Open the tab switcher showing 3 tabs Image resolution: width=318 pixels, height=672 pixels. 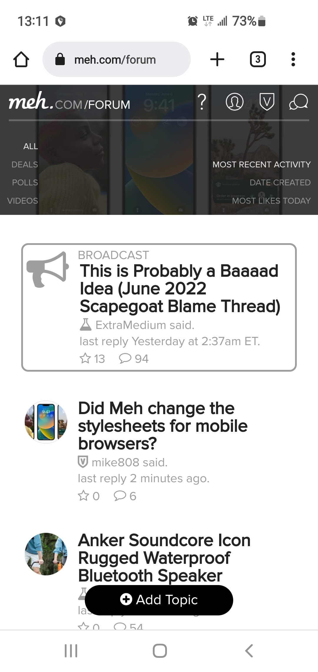point(258,59)
